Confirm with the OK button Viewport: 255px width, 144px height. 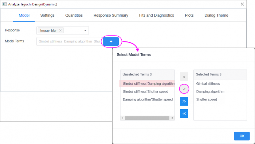(242, 136)
